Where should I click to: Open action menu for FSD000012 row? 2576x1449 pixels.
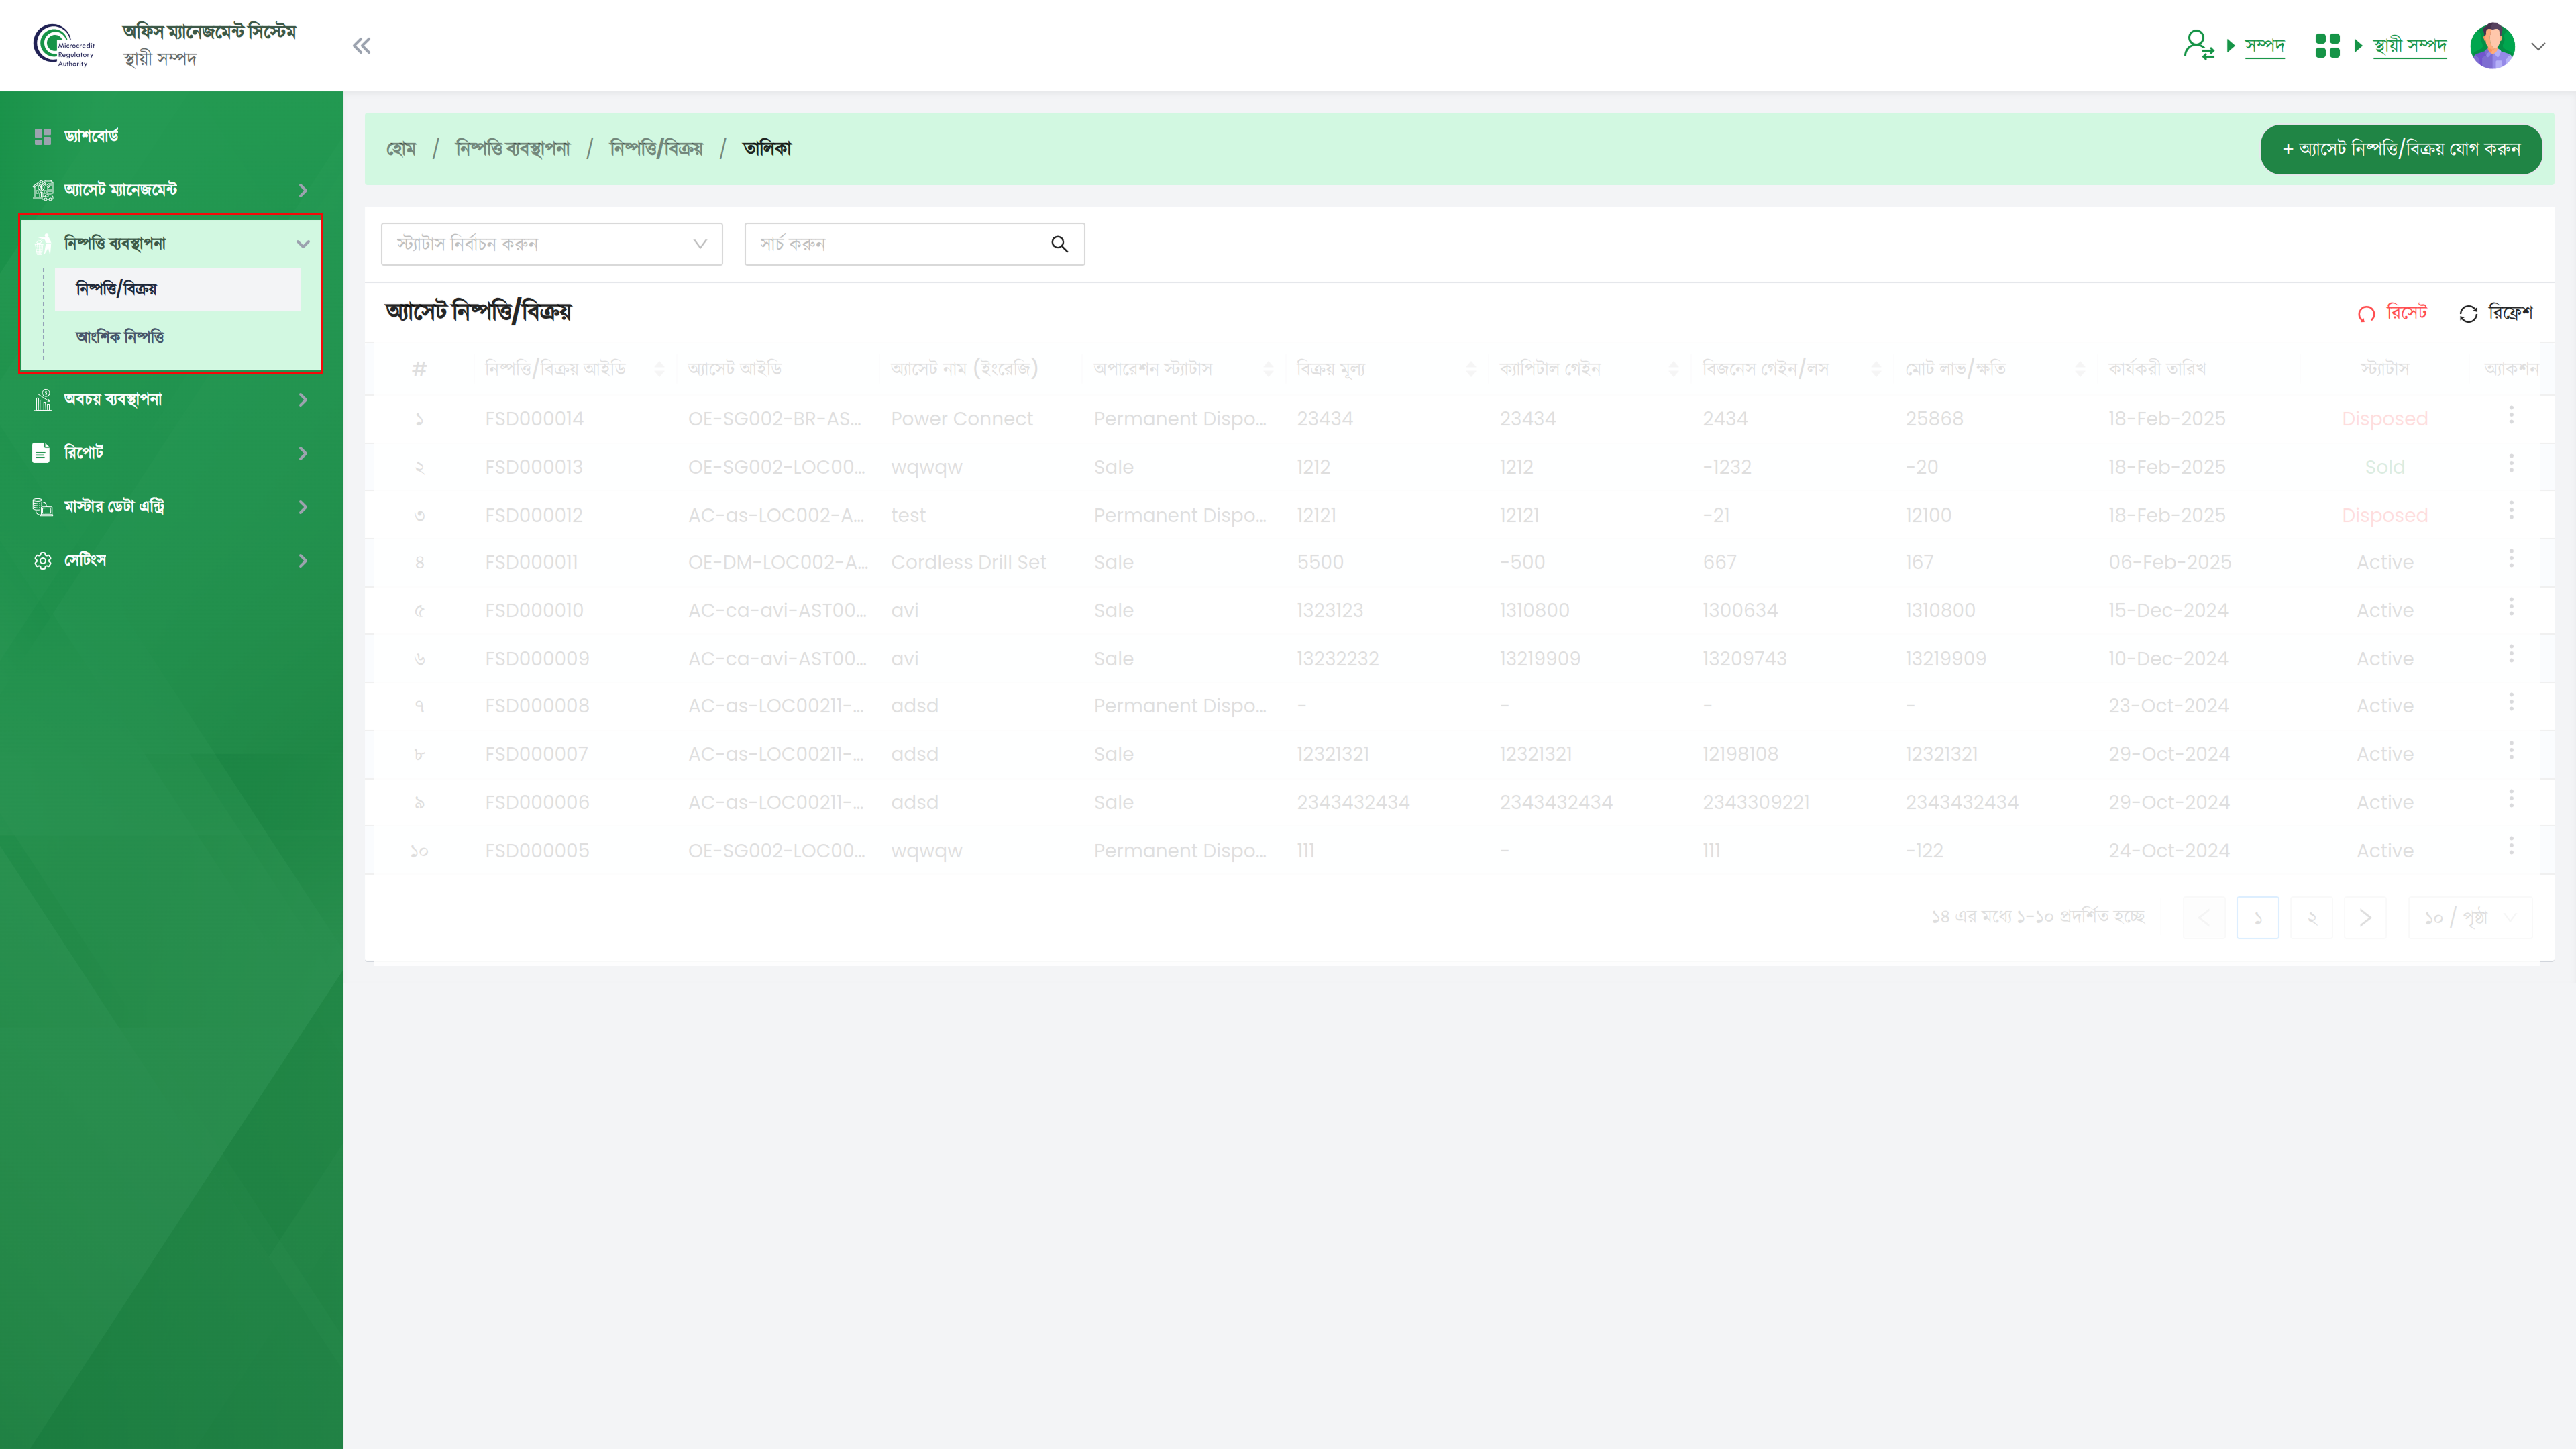pyautogui.click(x=2511, y=511)
